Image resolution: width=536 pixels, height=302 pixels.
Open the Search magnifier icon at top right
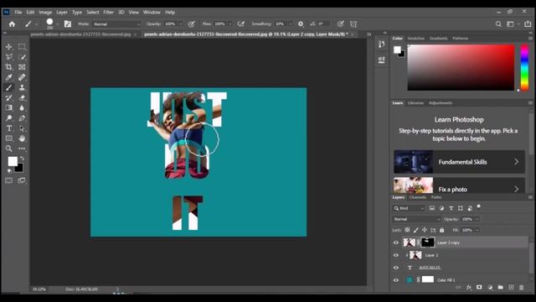click(x=498, y=24)
